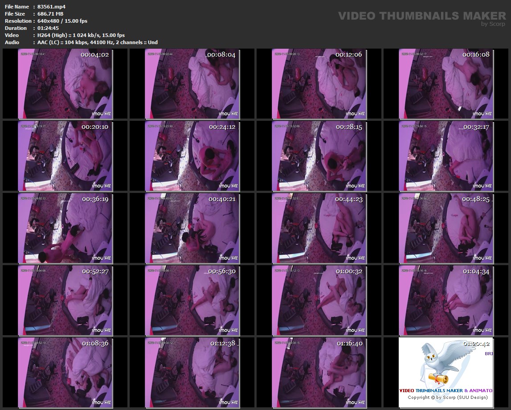Open the frame at 00:20:10
This screenshot has width=511, height=410.
pyautogui.click(x=65, y=156)
